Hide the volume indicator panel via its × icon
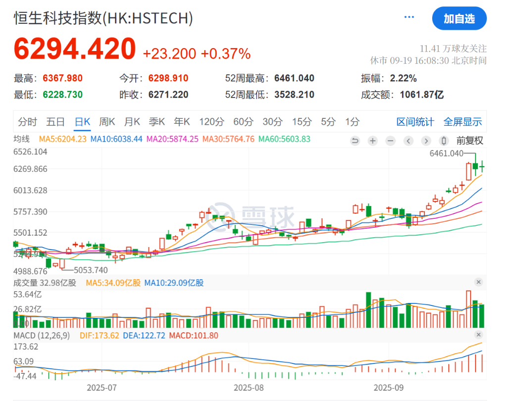507x401 pixels. (x=478, y=282)
